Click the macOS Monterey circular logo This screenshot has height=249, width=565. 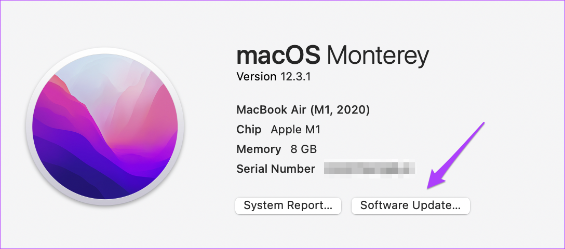105,126
